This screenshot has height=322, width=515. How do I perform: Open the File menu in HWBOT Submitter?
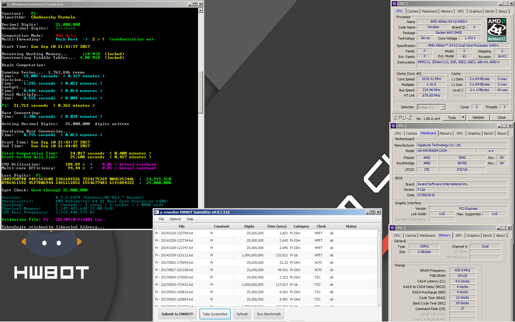point(161,219)
